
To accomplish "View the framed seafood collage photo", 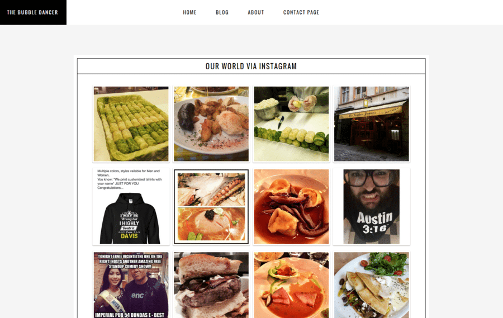I will coord(211,207).
